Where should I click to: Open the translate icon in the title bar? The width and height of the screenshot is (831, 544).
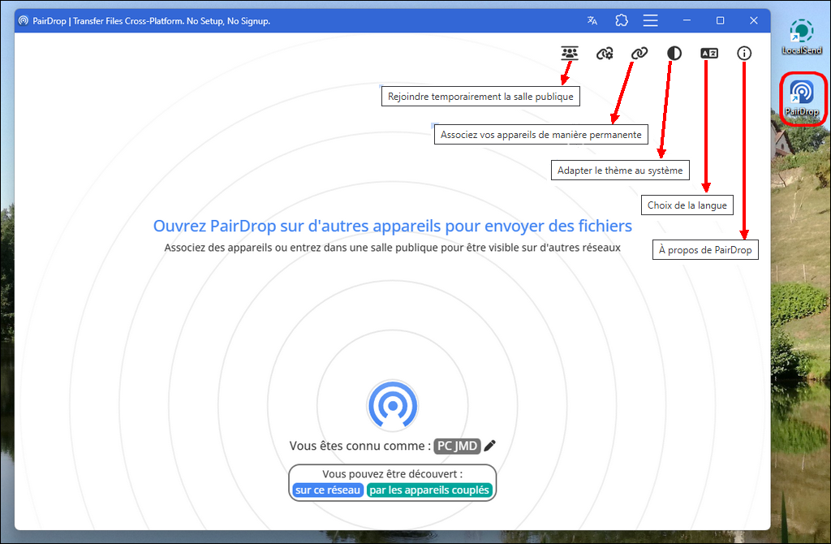592,20
